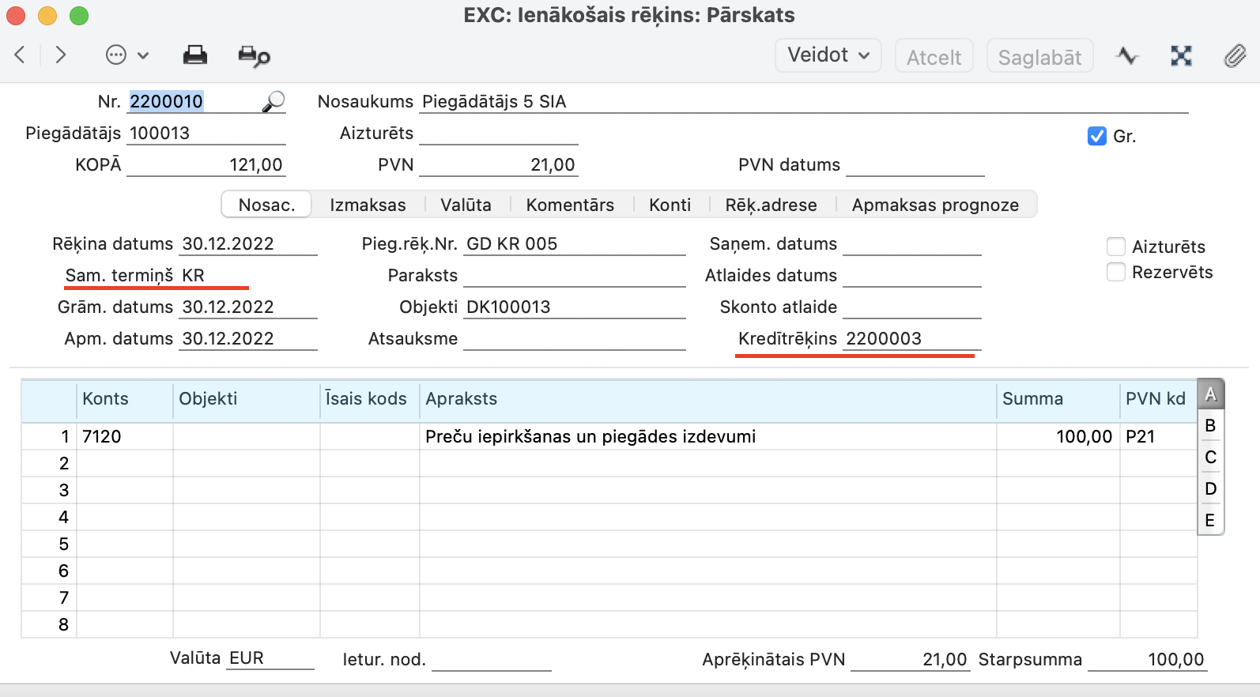The width and height of the screenshot is (1260, 697).
Task: Click the printer icon in toolbar
Action: point(194,55)
